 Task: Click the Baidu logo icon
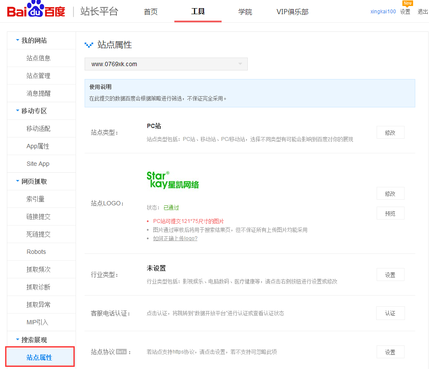pos(36,11)
